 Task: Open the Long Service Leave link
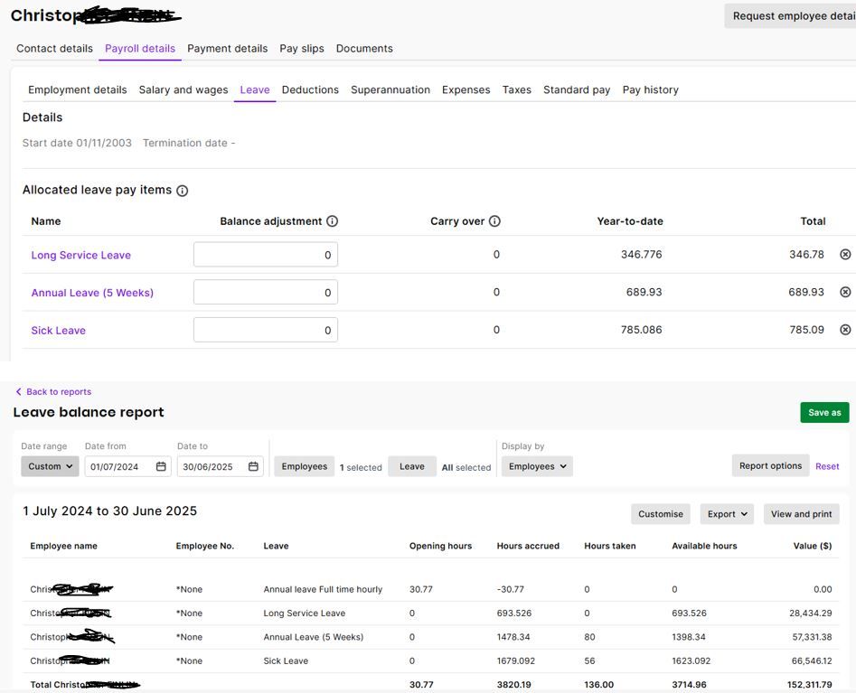(80, 256)
